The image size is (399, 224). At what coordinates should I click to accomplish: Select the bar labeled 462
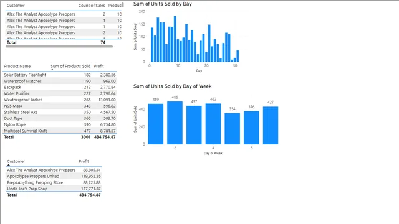pos(213,124)
